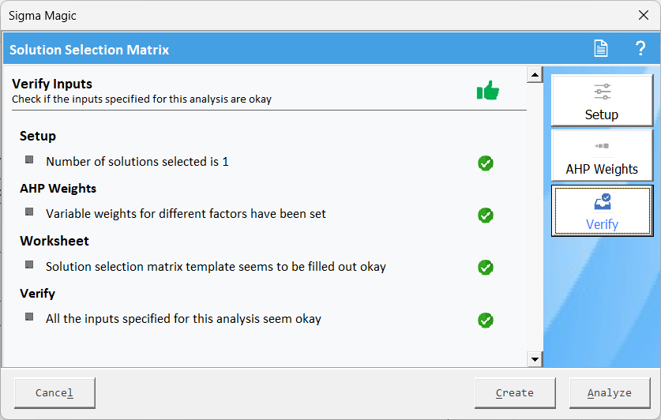Click the bullet beside Number of solutions selected

pos(29,159)
